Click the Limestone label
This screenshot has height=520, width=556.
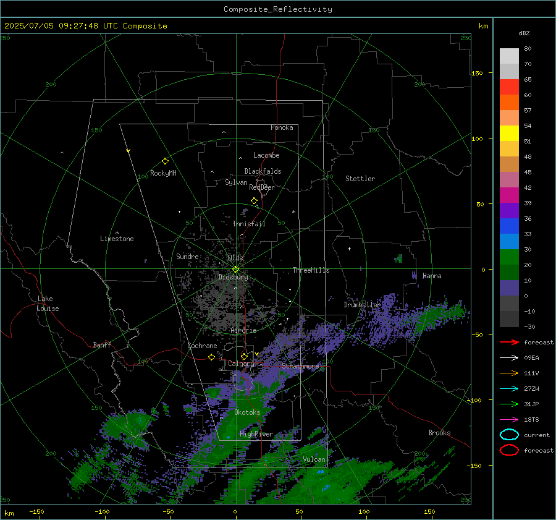tap(117, 239)
